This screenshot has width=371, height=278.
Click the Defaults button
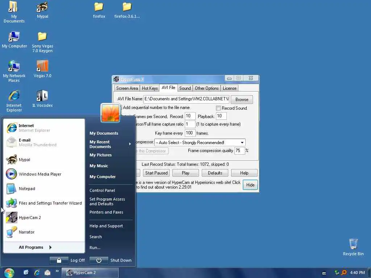coord(215,173)
